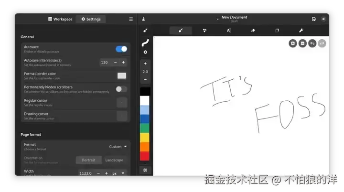Open the wrench Tools tab
The height and width of the screenshot is (192, 344).
pos(301,31)
